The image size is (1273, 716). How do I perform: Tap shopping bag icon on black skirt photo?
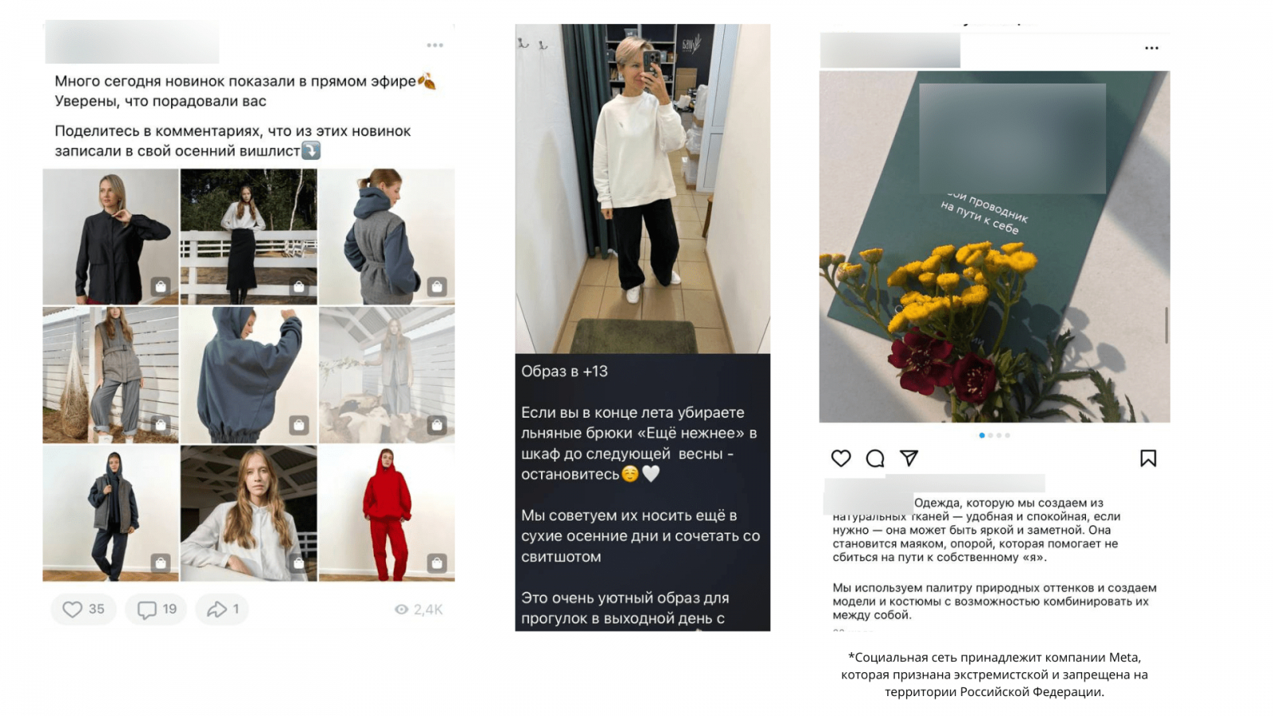tap(298, 286)
